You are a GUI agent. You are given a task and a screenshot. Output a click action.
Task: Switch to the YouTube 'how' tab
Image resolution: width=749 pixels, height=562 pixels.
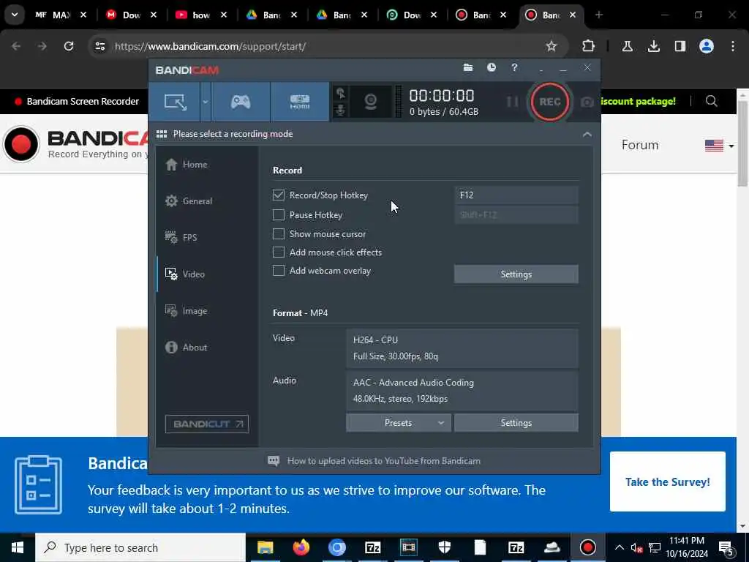[x=200, y=15]
